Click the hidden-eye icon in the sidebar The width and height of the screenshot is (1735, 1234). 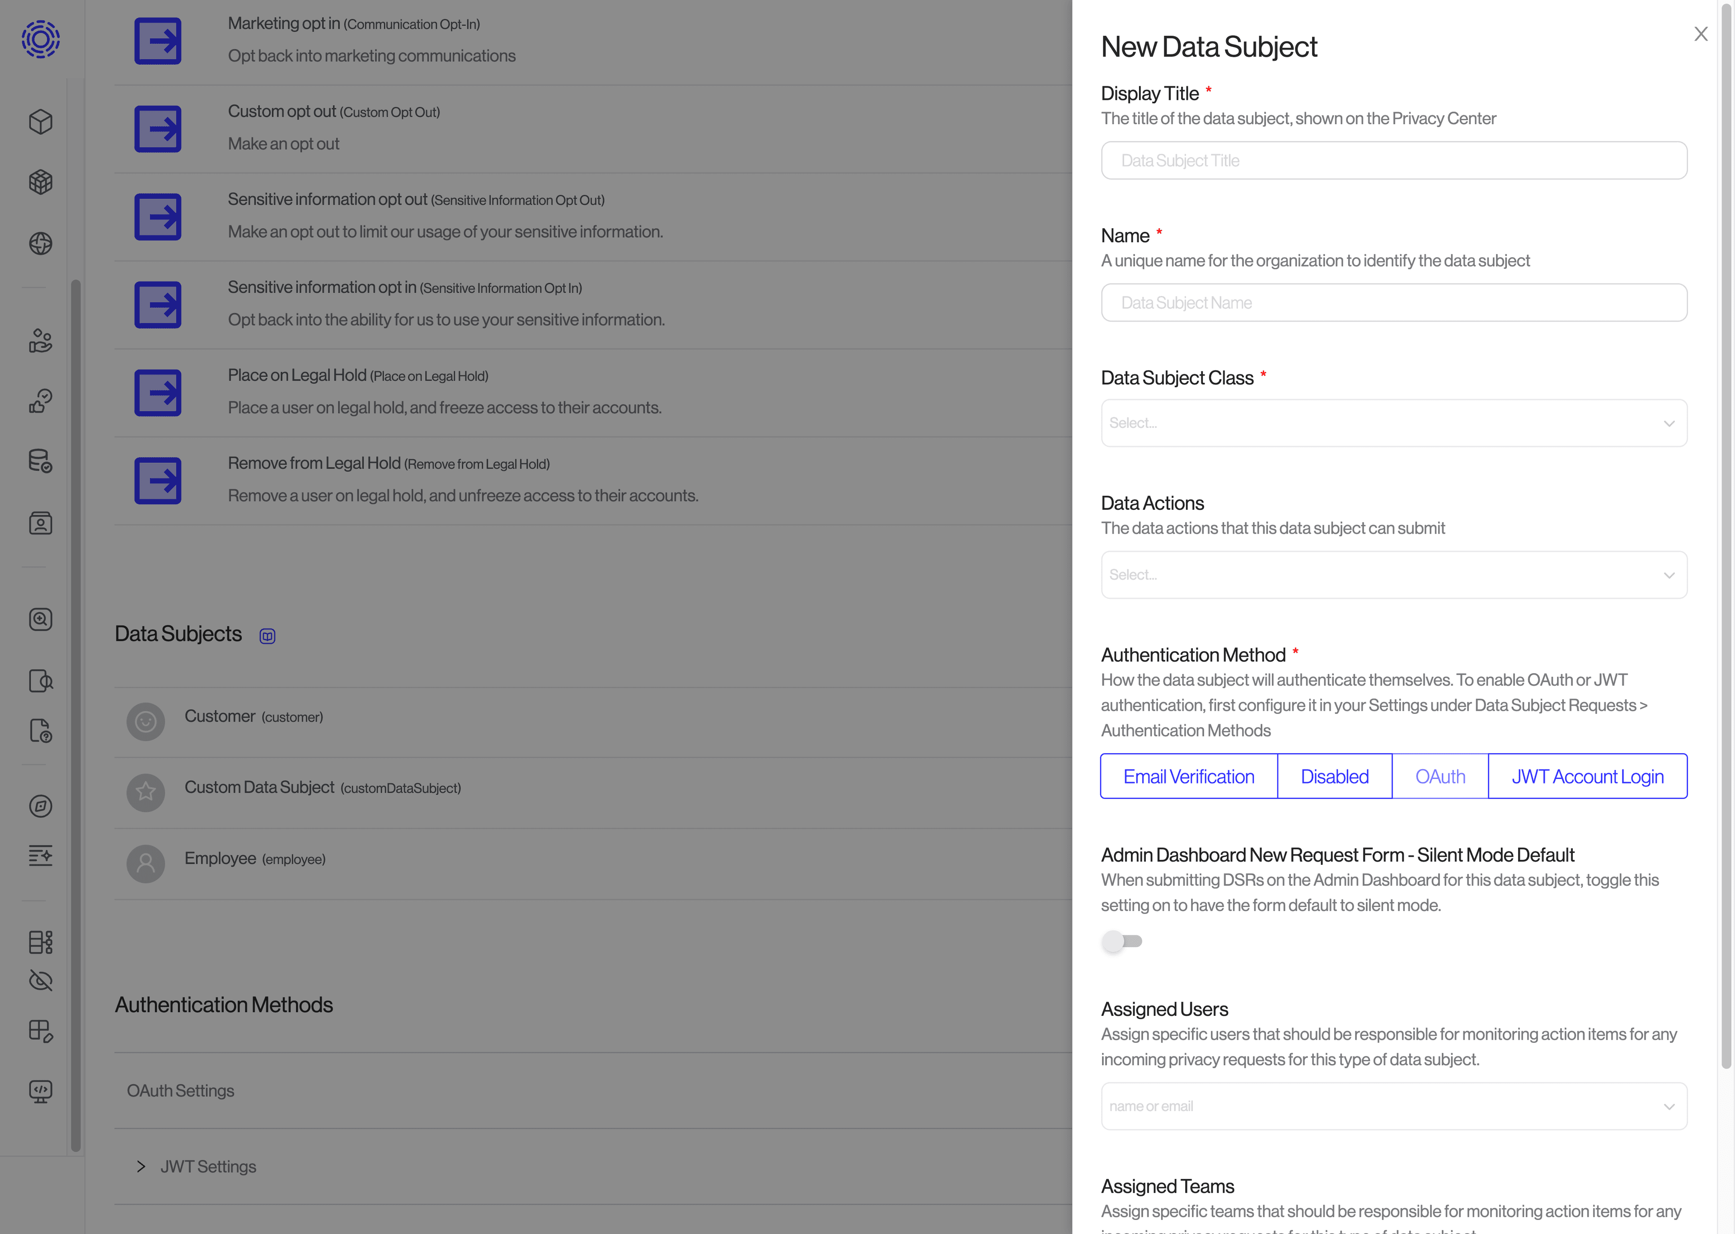point(40,980)
